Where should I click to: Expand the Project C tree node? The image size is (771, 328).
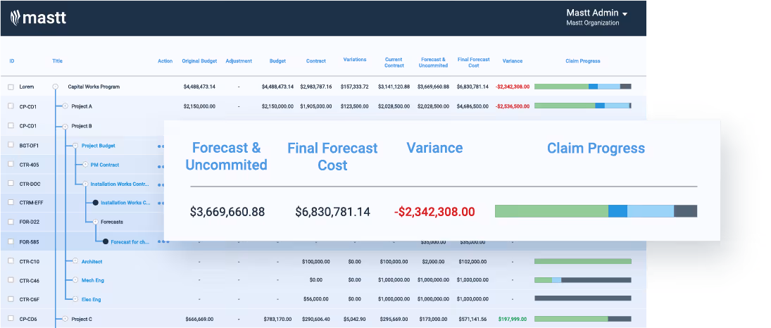[x=65, y=319]
